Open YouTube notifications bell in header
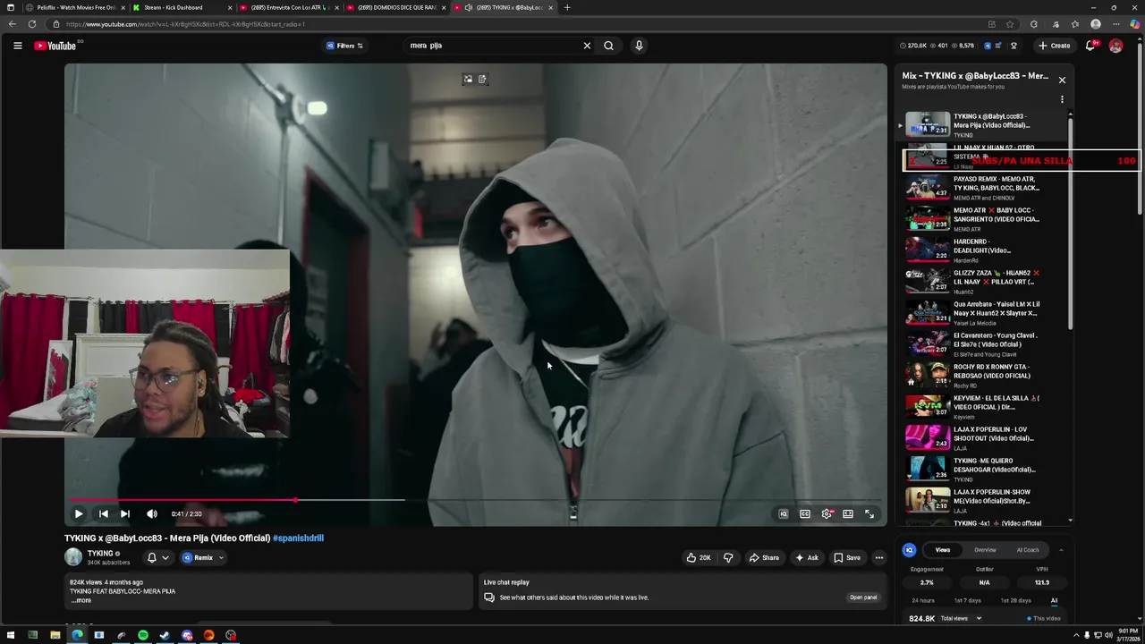Viewport: 1145px width, 644px height. [x=1091, y=46]
